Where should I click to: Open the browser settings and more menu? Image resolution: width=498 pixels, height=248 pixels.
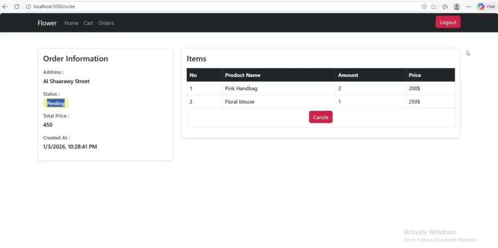(469, 6)
